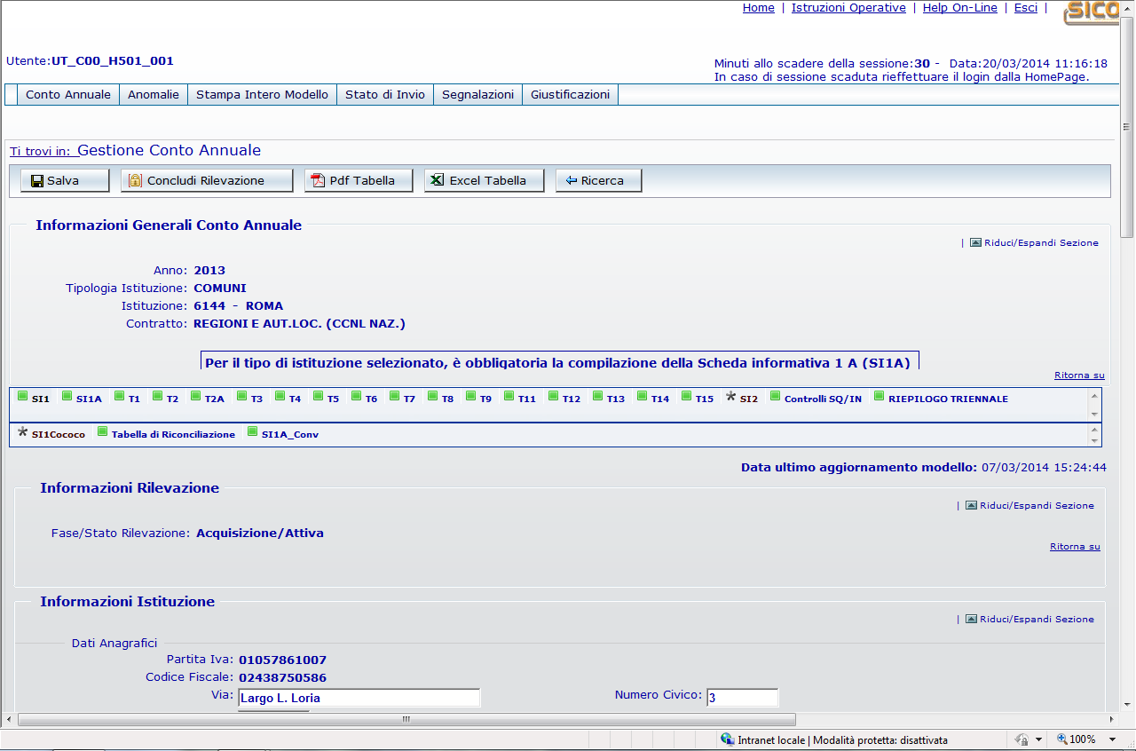
Task: Click the green status icon beside T4
Action: coord(280,396)
